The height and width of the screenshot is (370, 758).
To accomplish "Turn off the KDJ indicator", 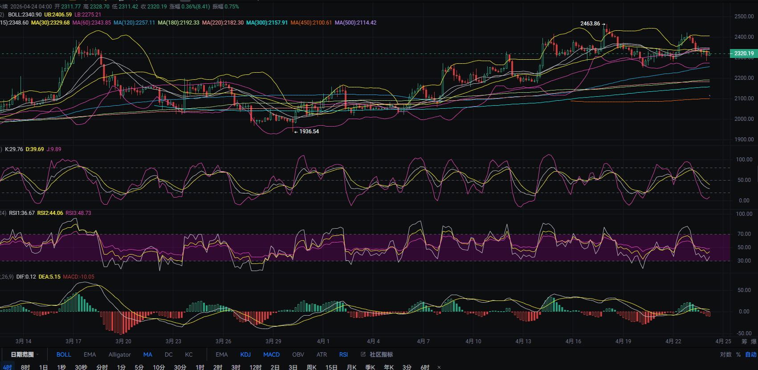I will (245, 354).
